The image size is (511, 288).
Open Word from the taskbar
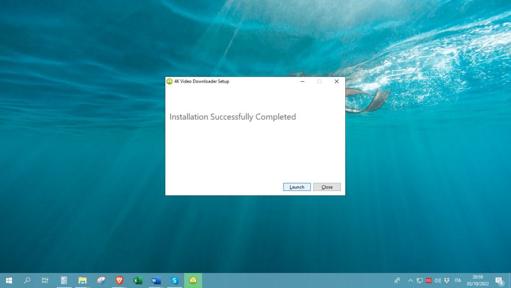coord(156,281)
